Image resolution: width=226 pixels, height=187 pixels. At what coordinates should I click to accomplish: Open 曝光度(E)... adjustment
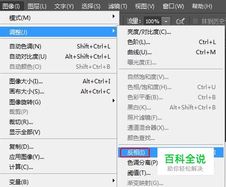point(171,62)
